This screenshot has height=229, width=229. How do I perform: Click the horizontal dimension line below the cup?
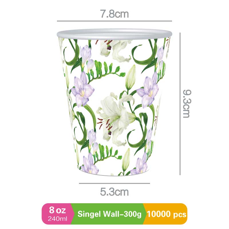tap(114, 183)
